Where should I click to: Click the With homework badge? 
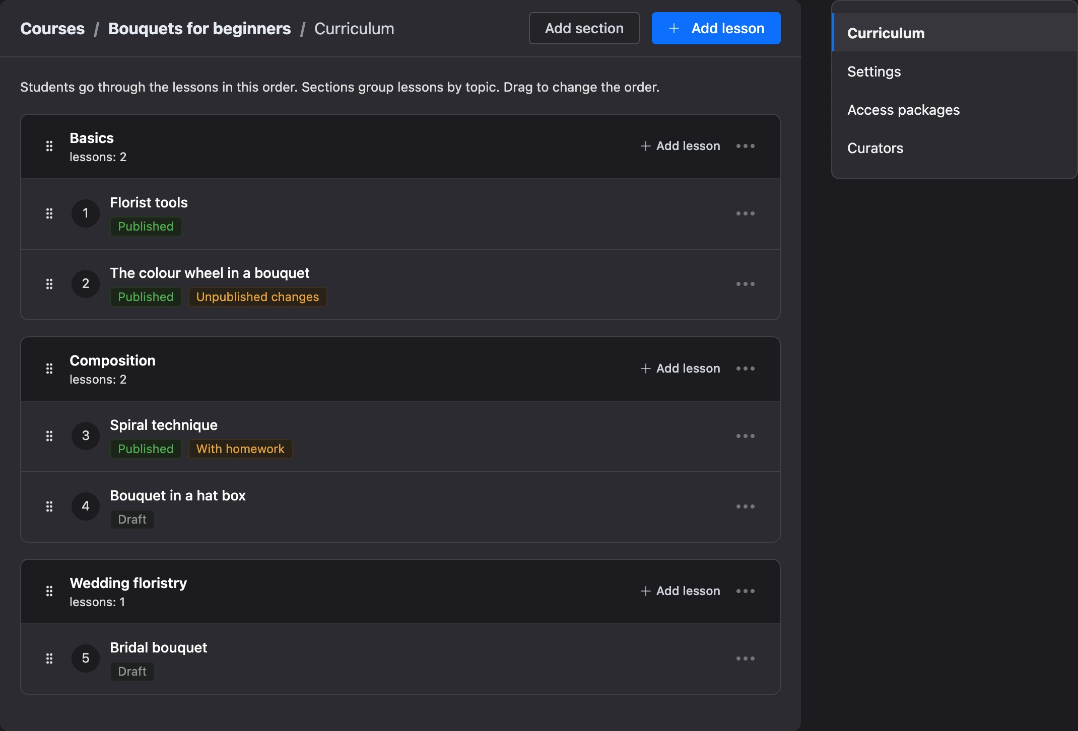point(240,449)
